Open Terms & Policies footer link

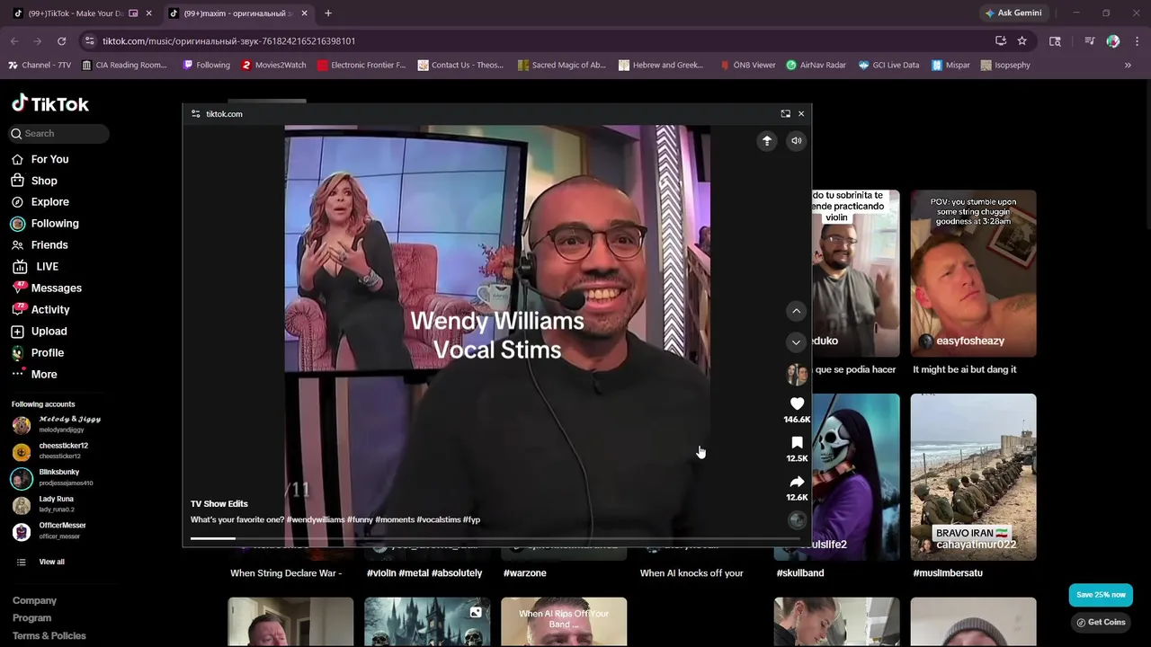[49, 636]
